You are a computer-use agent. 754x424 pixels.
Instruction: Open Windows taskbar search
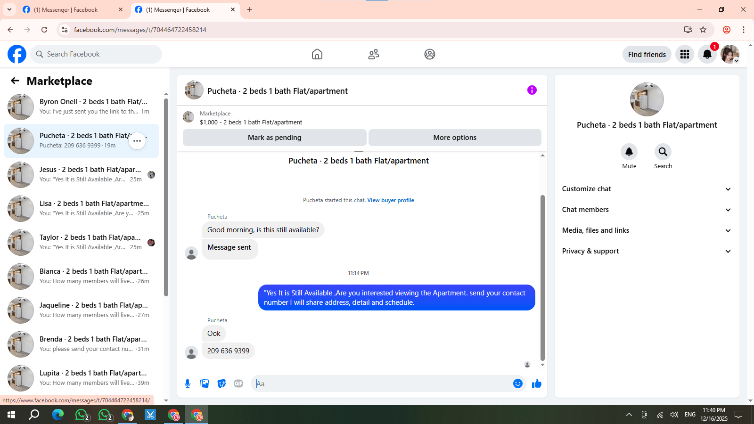tap(34, 415)
